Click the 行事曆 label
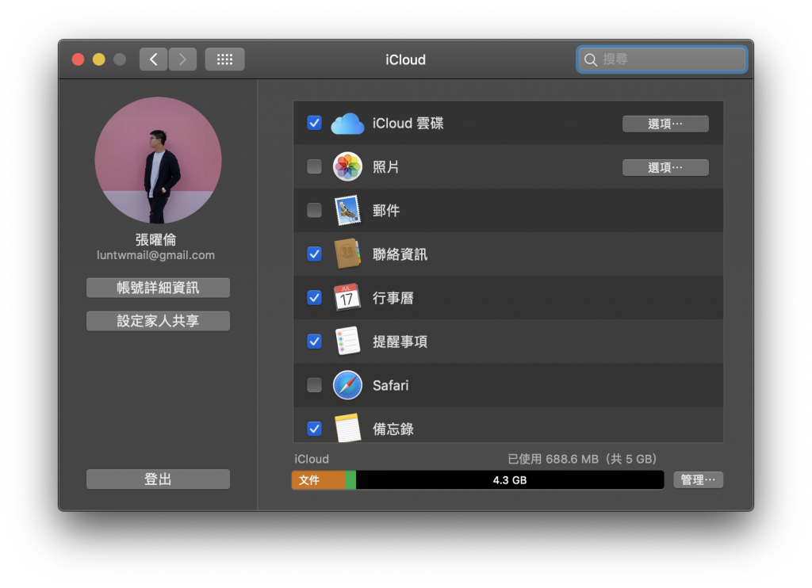 [x=393, y=298]
